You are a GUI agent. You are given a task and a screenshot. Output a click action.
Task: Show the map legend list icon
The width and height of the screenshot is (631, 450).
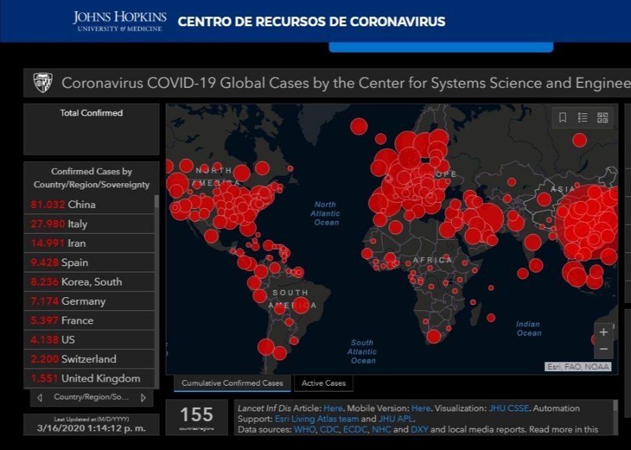[583, 118]
